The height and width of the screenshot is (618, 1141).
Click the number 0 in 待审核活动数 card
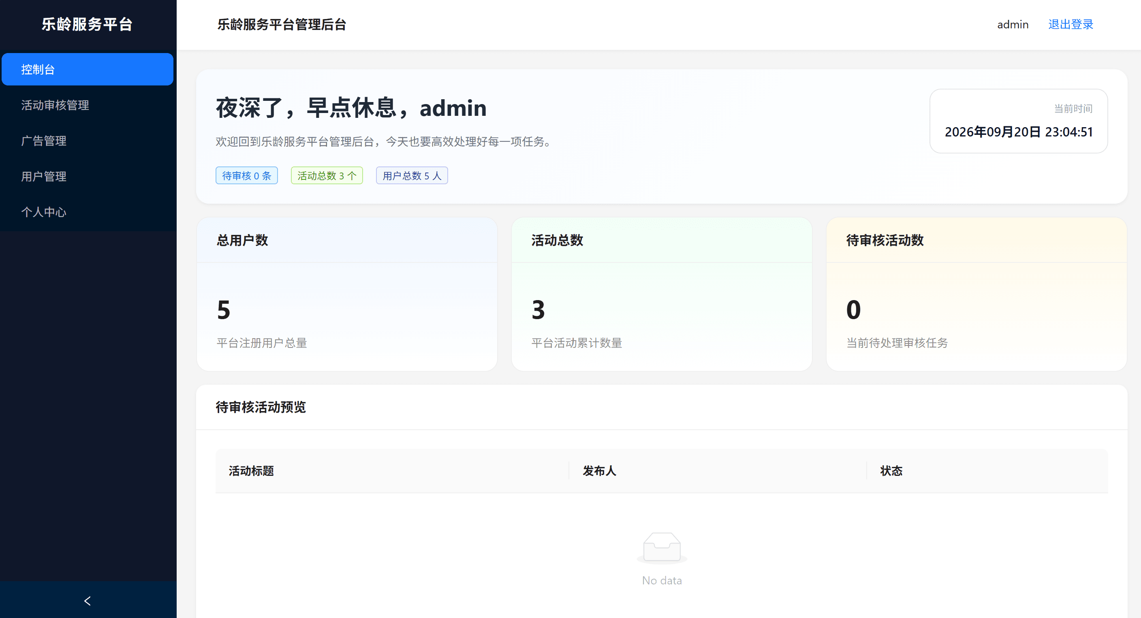coord(854,309)
